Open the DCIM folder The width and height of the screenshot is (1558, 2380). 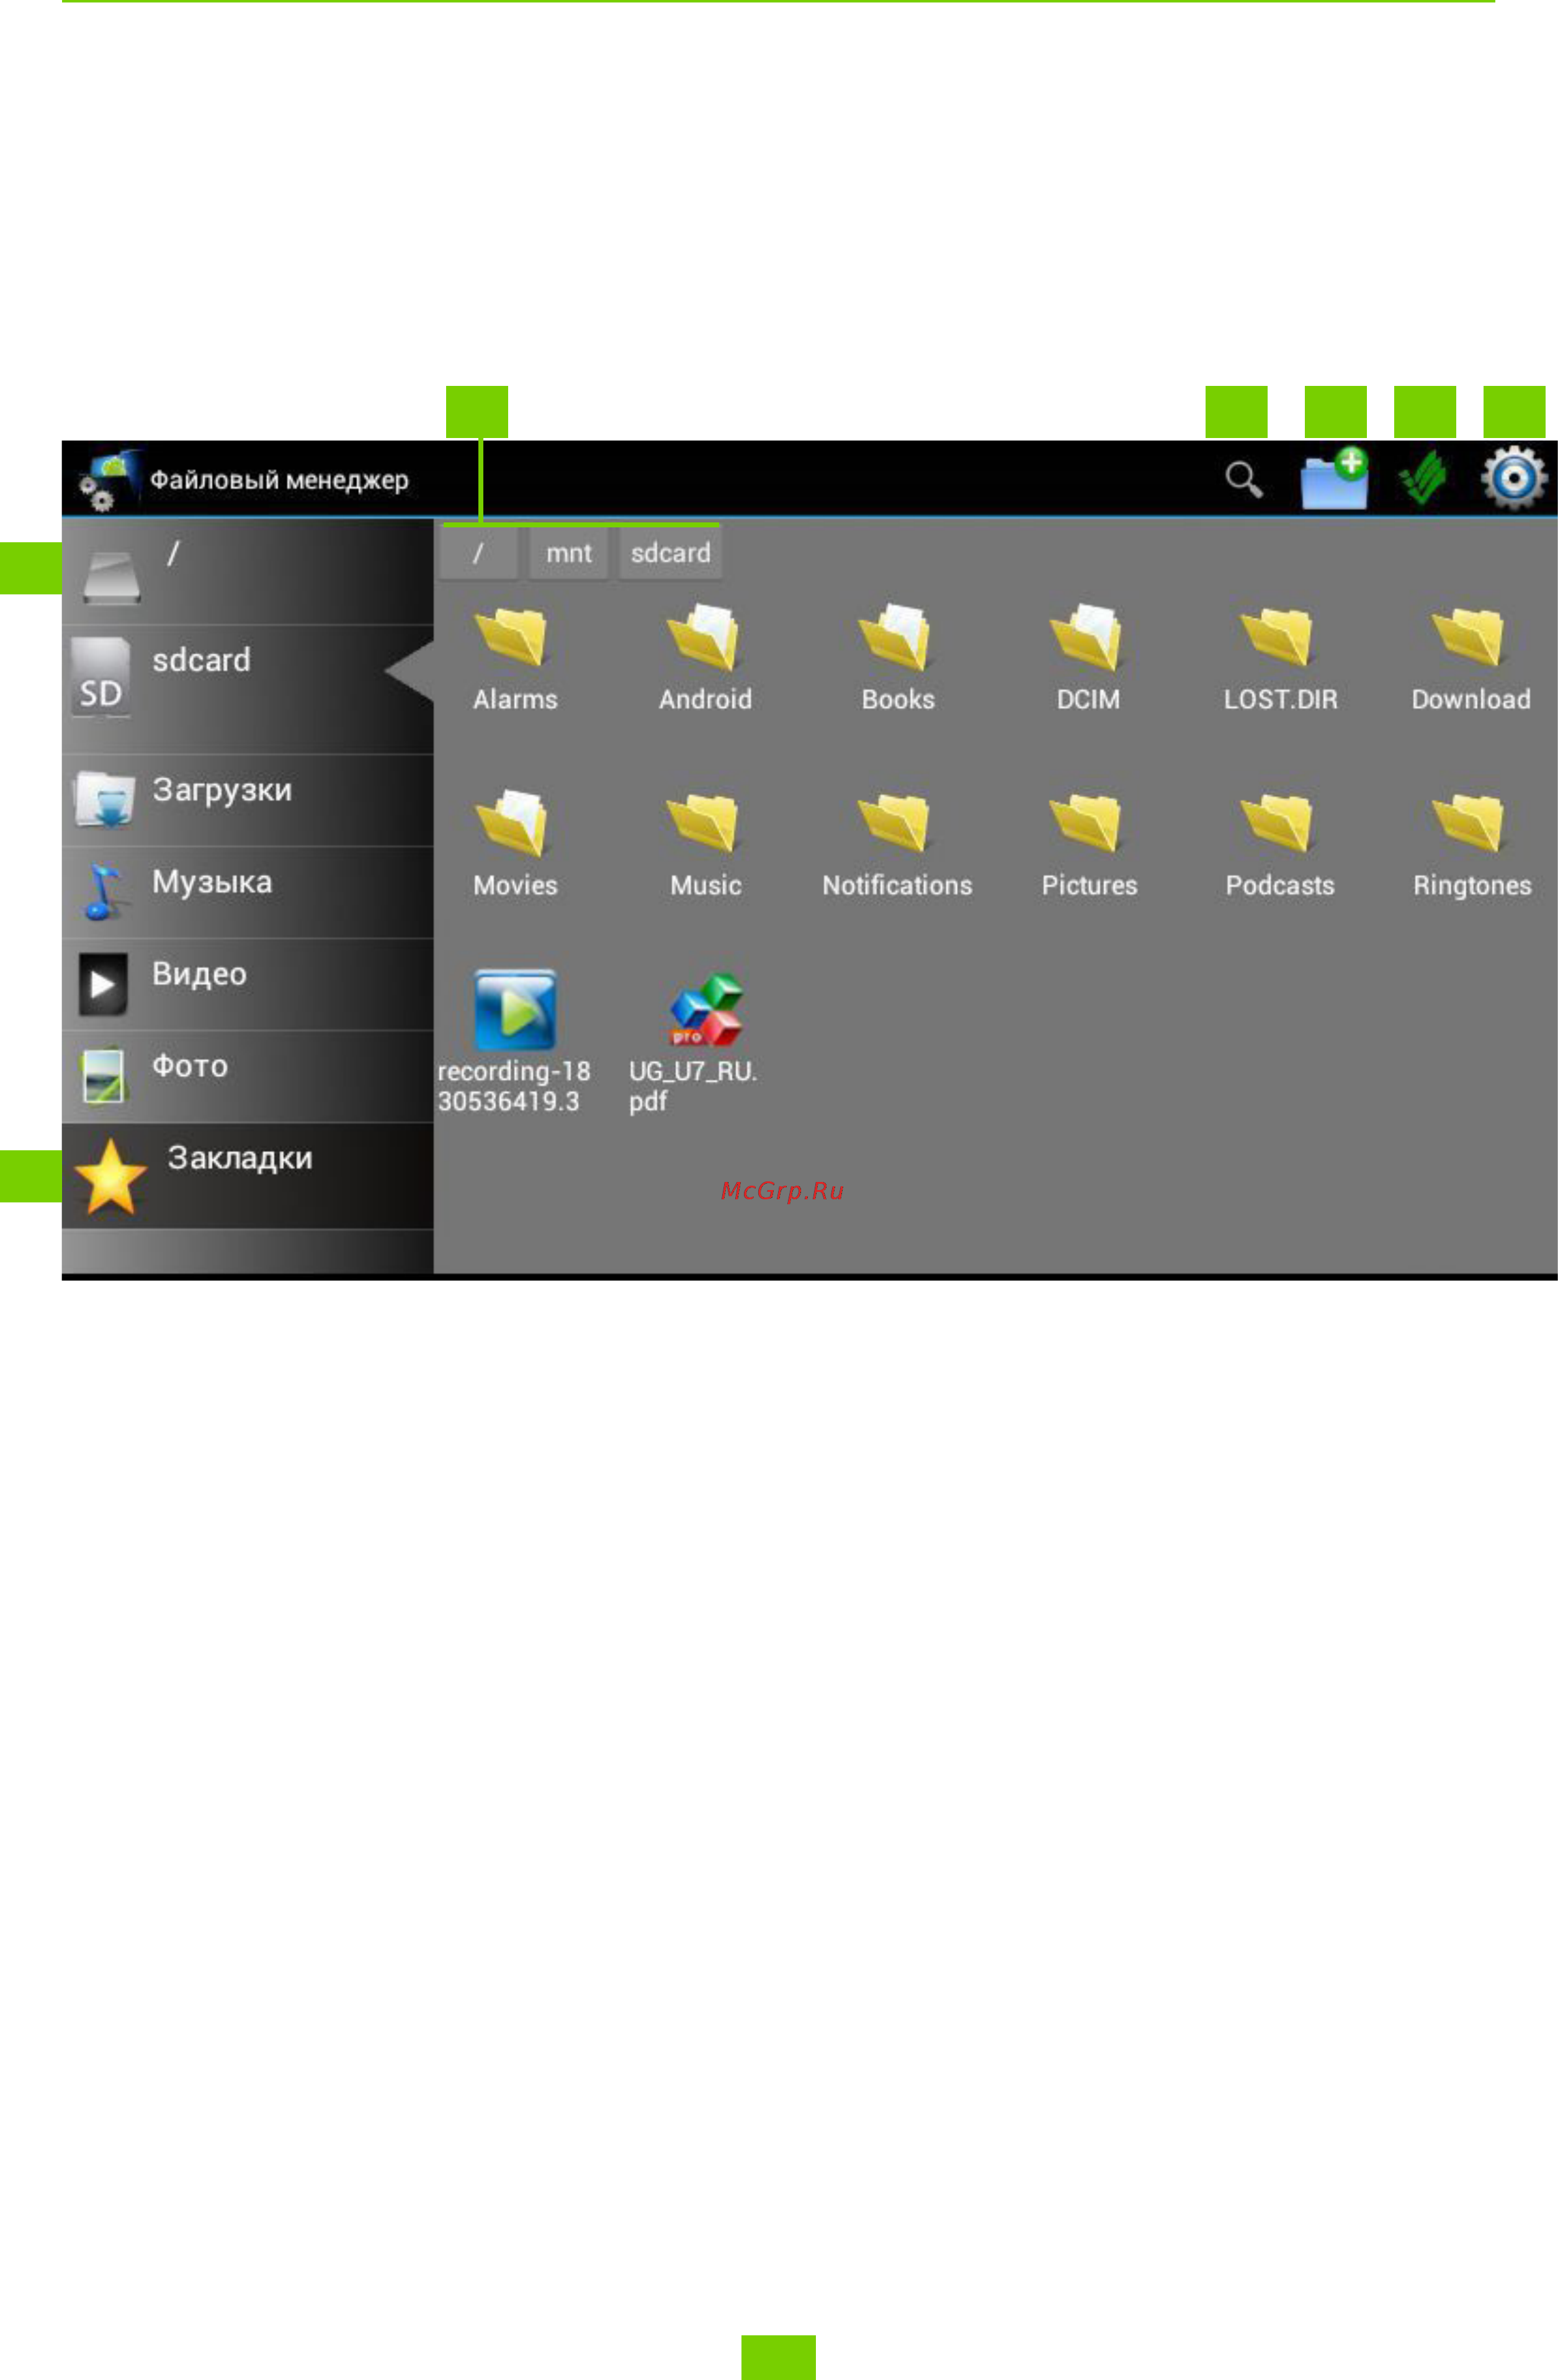[1088, 658]
